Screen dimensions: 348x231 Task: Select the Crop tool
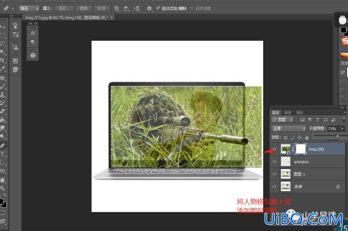[x=2, y=60]
